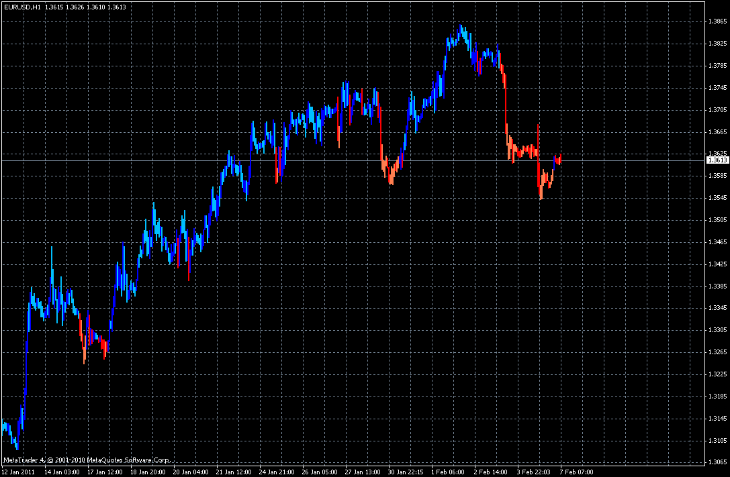Click the 1.3745 price scale label
This screenshot has height=477, width=730.
click(717, 87)
